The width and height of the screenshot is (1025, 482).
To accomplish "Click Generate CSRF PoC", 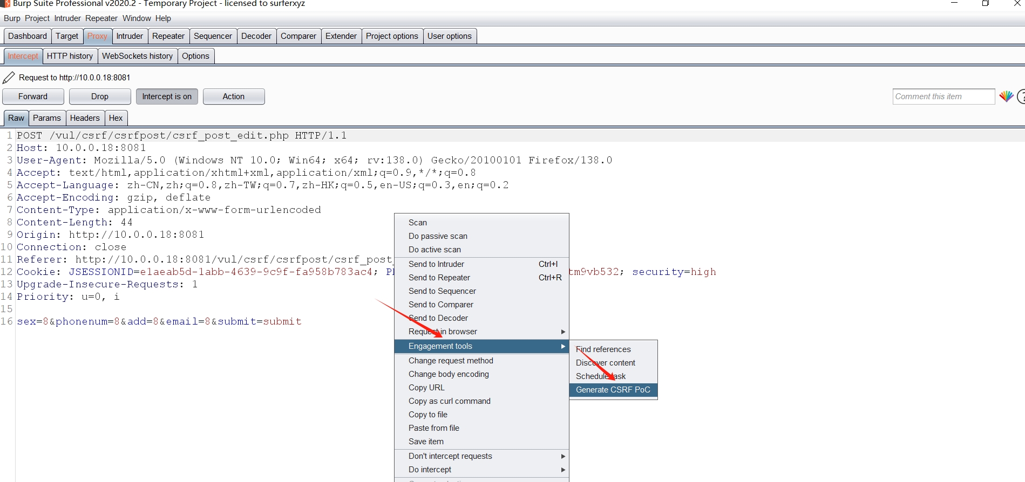I will [x=613, y=390].
